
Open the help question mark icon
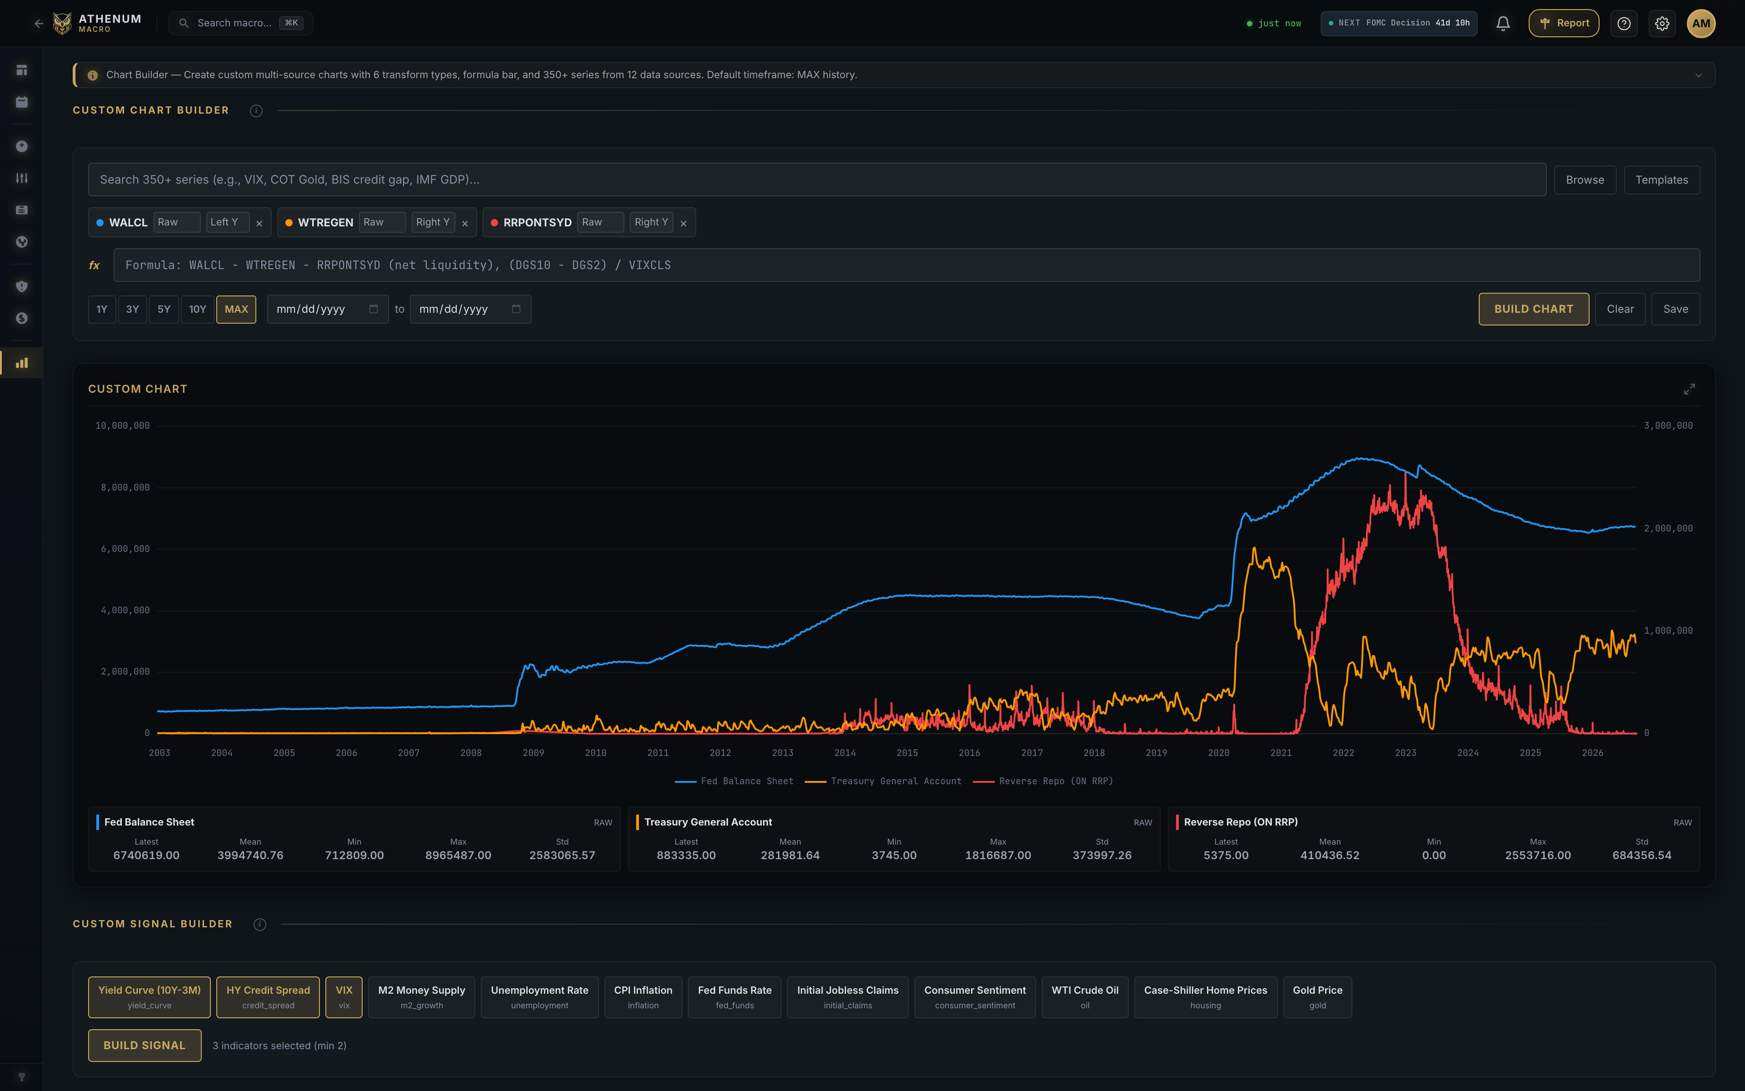[1624, 23]
